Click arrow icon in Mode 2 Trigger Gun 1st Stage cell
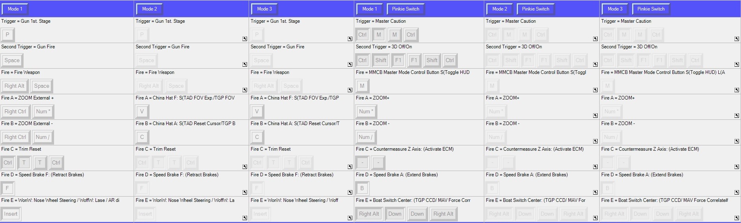The image size is (741, 223). (x=245, y=39)
